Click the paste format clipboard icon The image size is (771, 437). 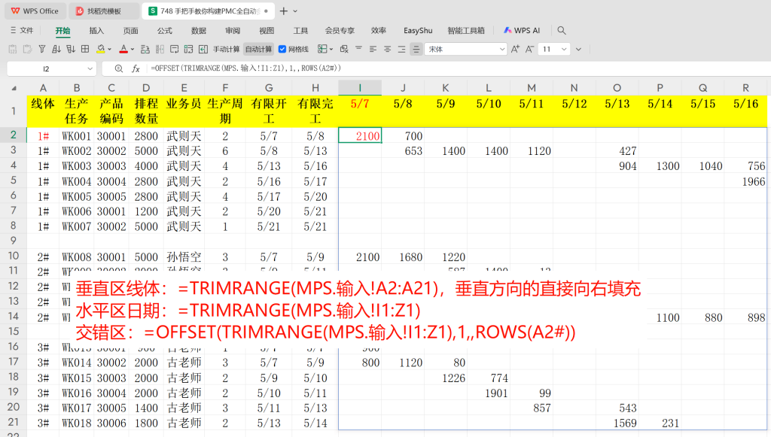coord(28,49)
